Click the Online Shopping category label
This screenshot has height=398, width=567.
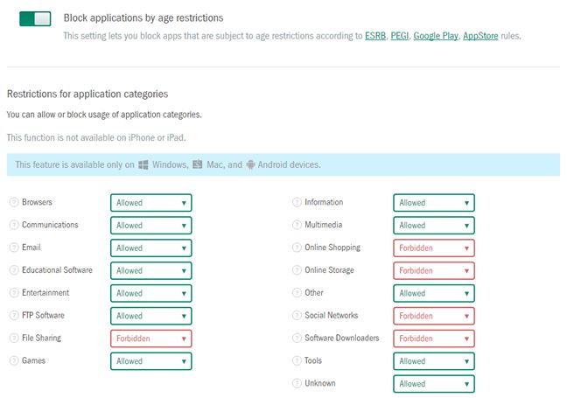point(332,248)
